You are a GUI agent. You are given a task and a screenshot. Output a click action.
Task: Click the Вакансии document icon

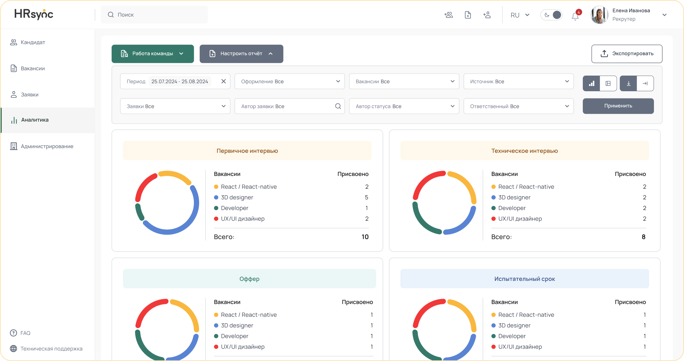pos(14,68)
